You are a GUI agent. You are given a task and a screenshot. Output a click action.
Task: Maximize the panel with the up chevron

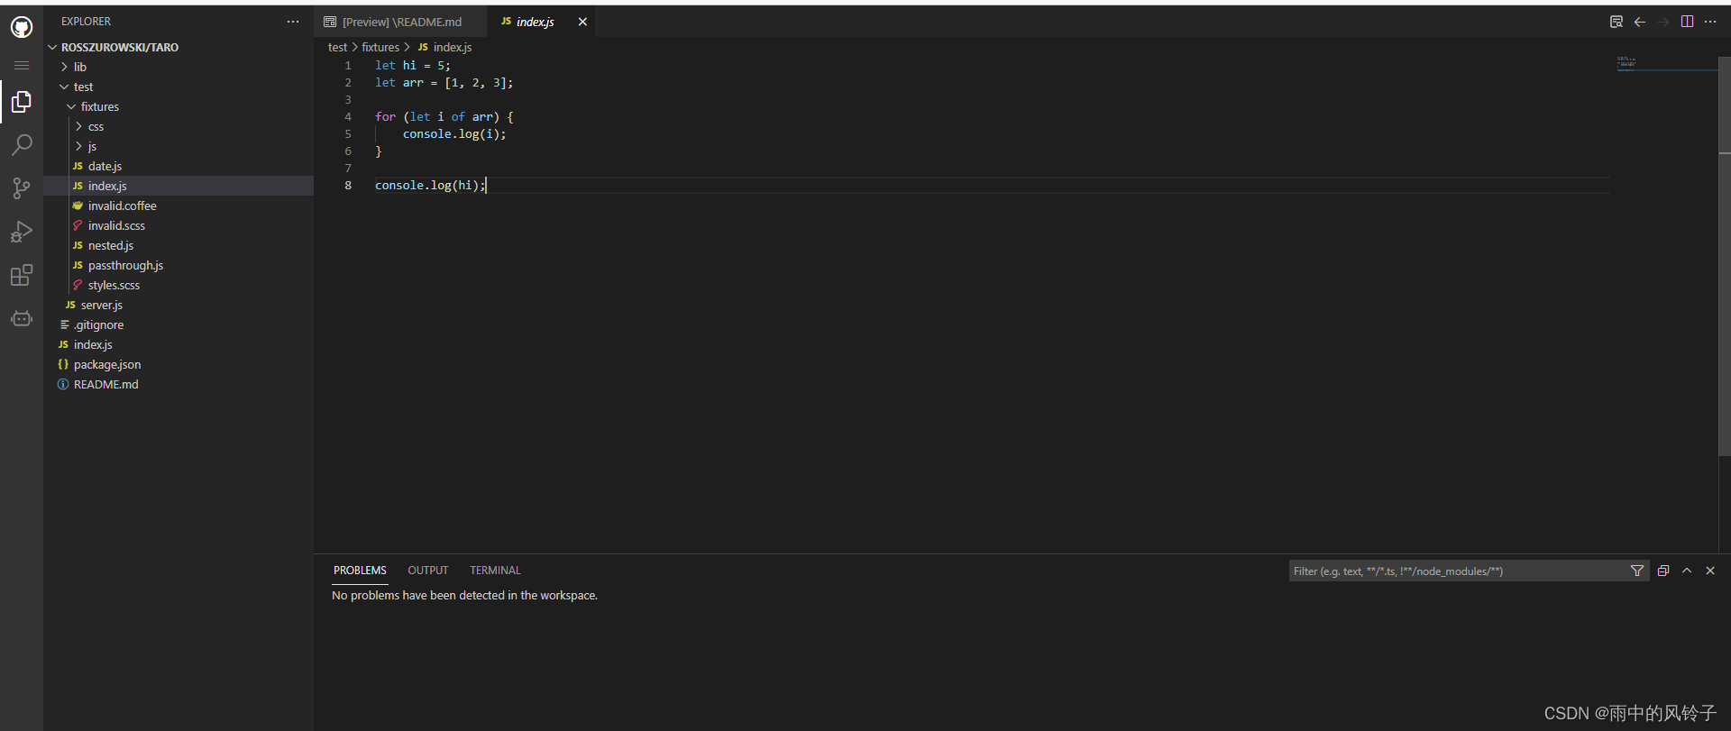click(1687, 571)
